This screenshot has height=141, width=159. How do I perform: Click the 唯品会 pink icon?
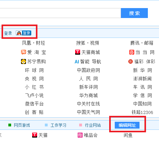tap(80, 135)
